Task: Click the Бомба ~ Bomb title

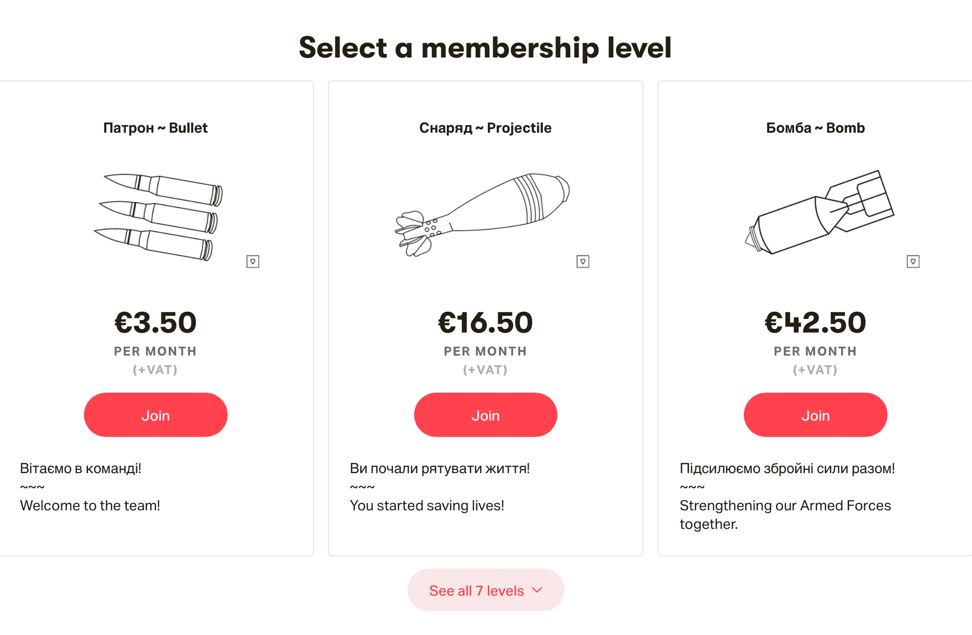Action: point(816,128)
